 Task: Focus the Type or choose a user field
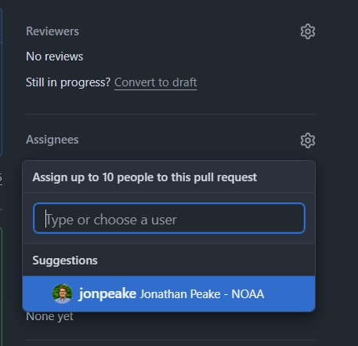point(169,218)
